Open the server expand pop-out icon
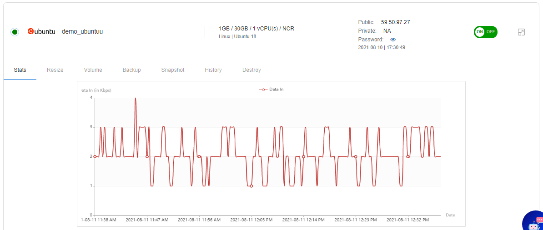 pos(522,32)
